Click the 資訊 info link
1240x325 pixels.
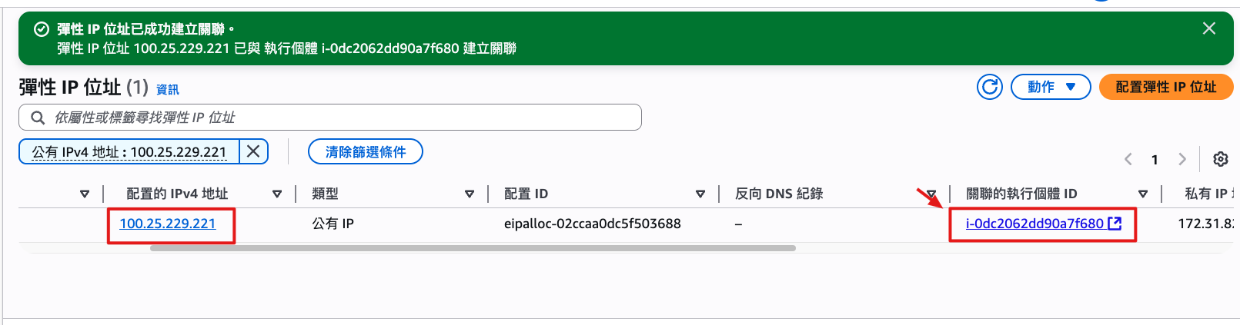(167, 90)
